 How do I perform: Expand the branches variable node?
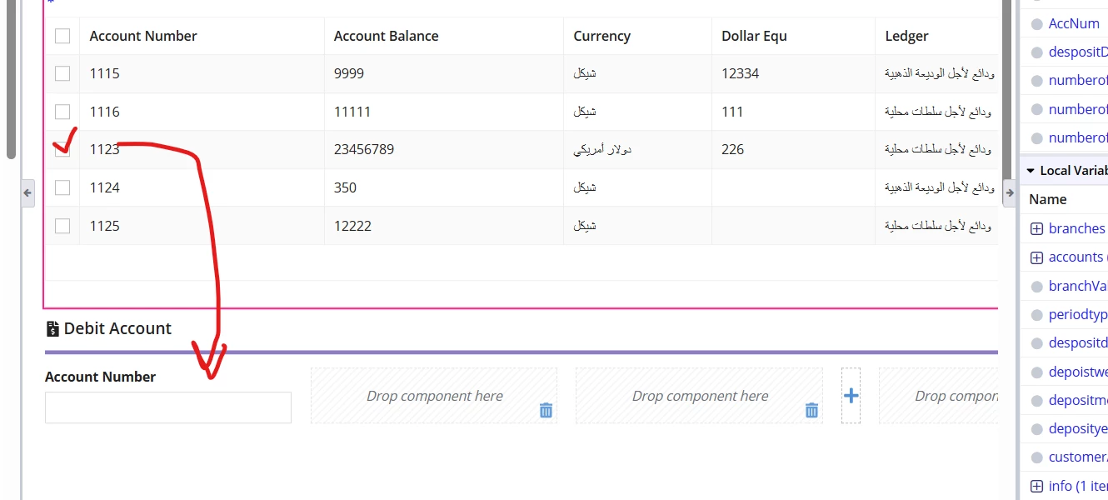[x=1036, y=228]
